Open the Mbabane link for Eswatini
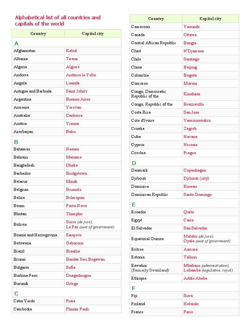The image size is (251, 335). click(192, 265)
